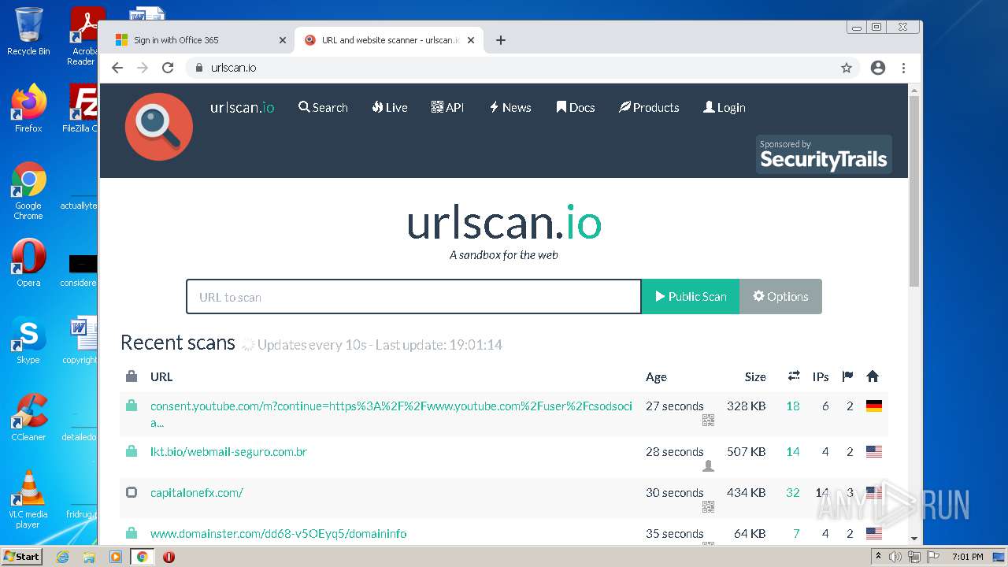Click QR code icon in capitalonefx.com row
Image resolution: width=1008 pixels, height=567 pixels.
tap(708, 507)
